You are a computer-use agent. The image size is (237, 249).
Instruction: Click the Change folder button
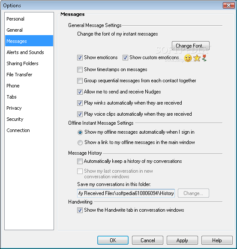click(x=193, y=193)
